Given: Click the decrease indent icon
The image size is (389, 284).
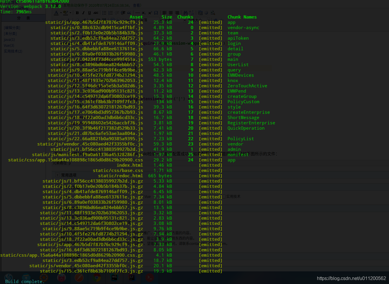Looking at the screenshot, I should pos(117,13).
